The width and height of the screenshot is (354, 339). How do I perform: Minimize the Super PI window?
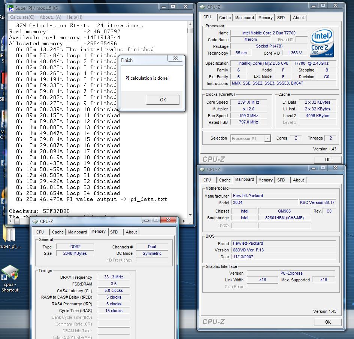(x=164, y=7)
